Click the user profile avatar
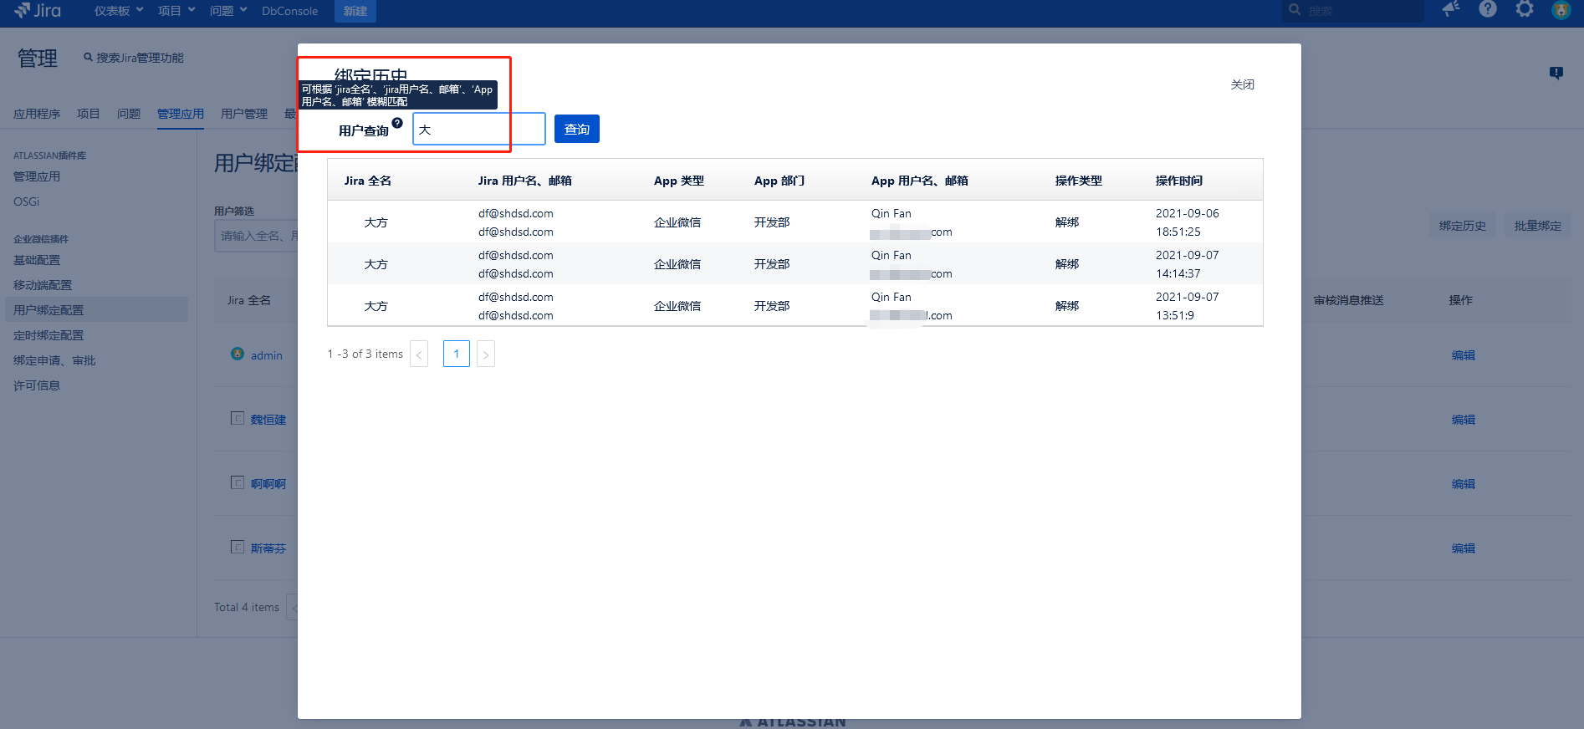Image resolution: width=1584 pixels, height=729 pixels. tap(1561, 10)
